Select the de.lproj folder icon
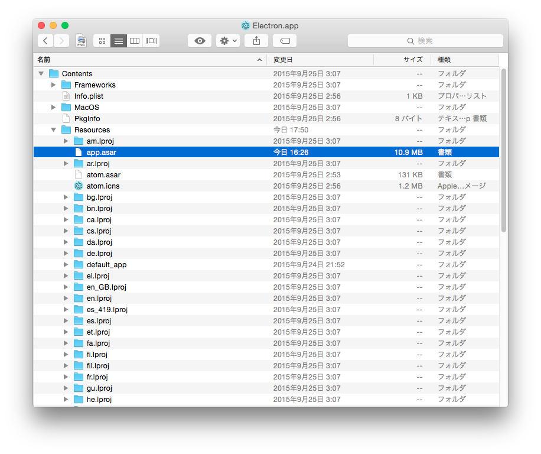 (x=79, y=253)
